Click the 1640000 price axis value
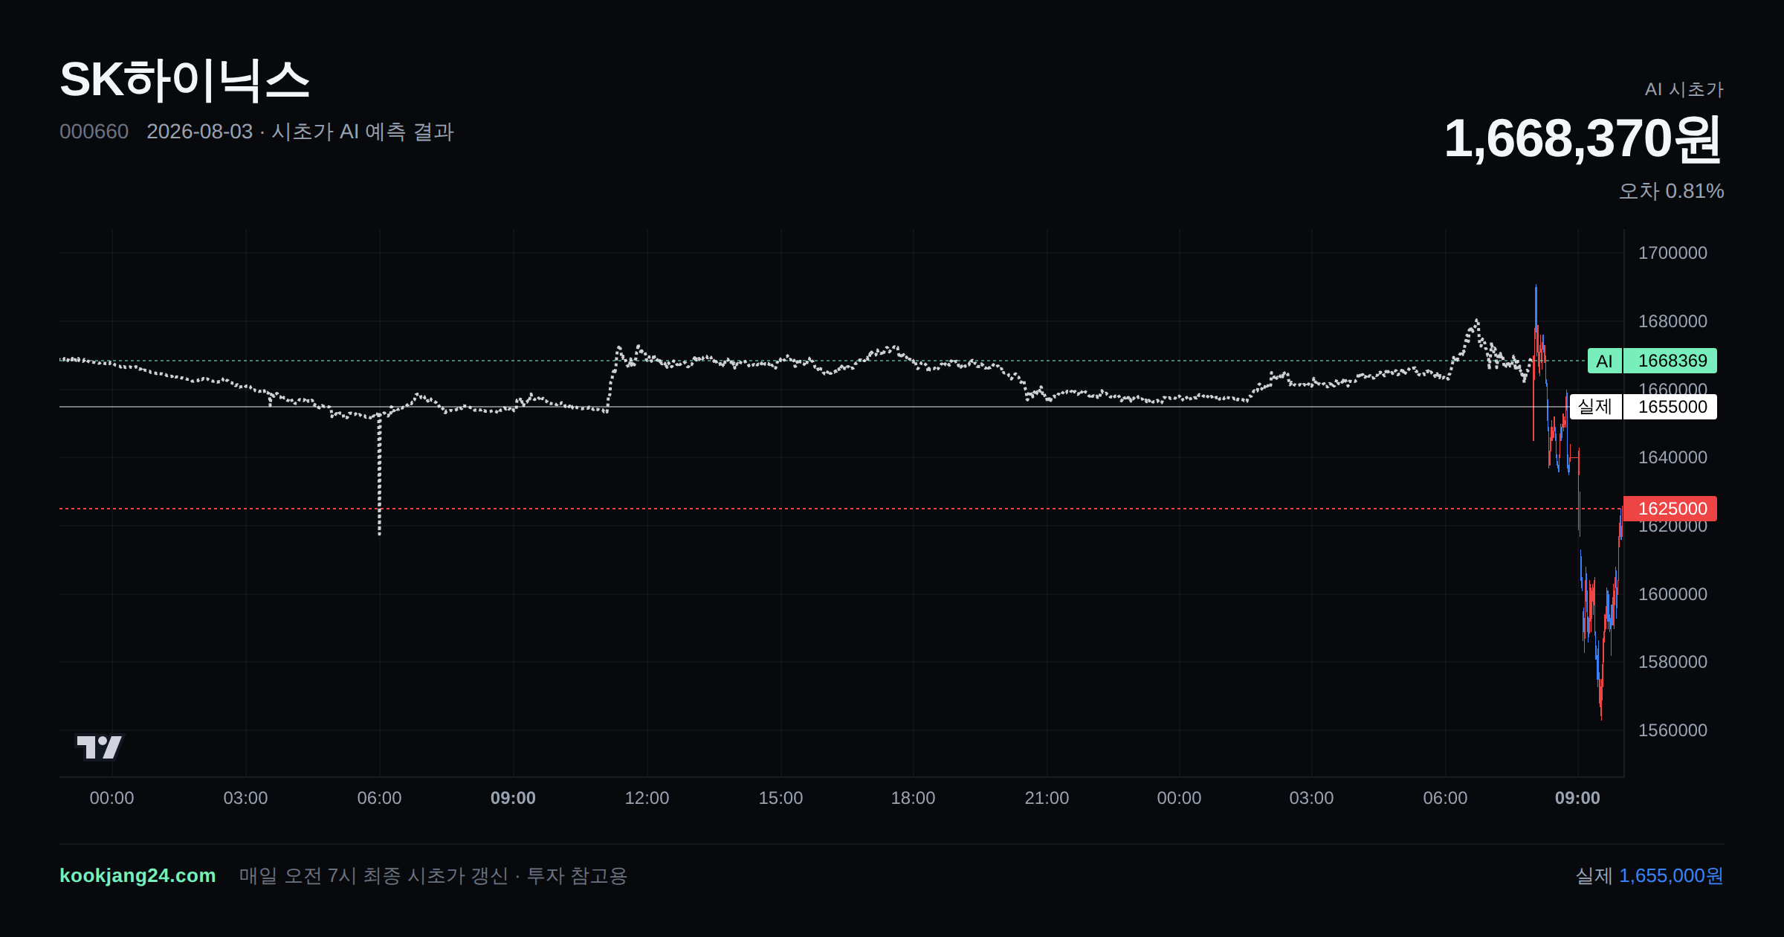 (x=1672, y=457)
